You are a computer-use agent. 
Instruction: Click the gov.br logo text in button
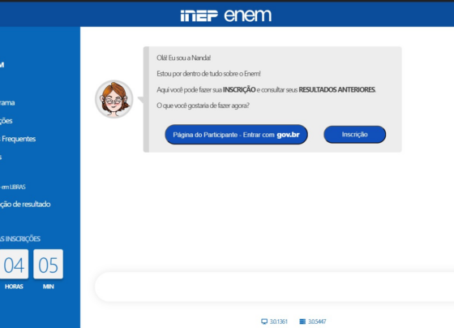coord(288,135)
